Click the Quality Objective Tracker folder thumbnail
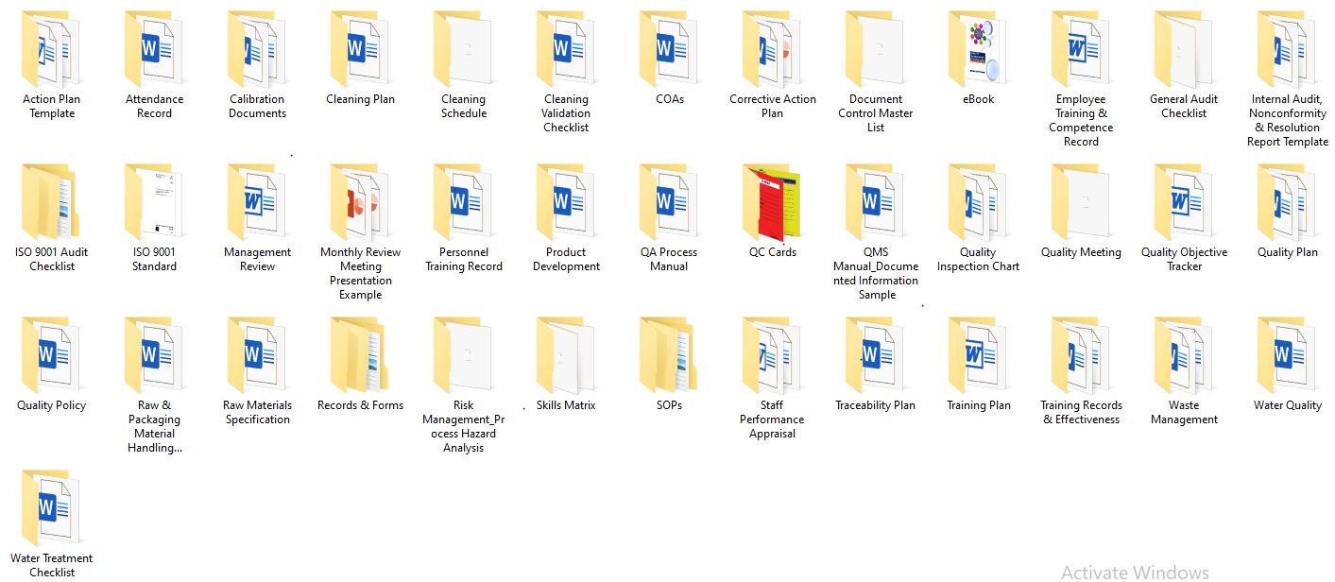Viewport: 1335px width, 582px height. (1184, 203)
